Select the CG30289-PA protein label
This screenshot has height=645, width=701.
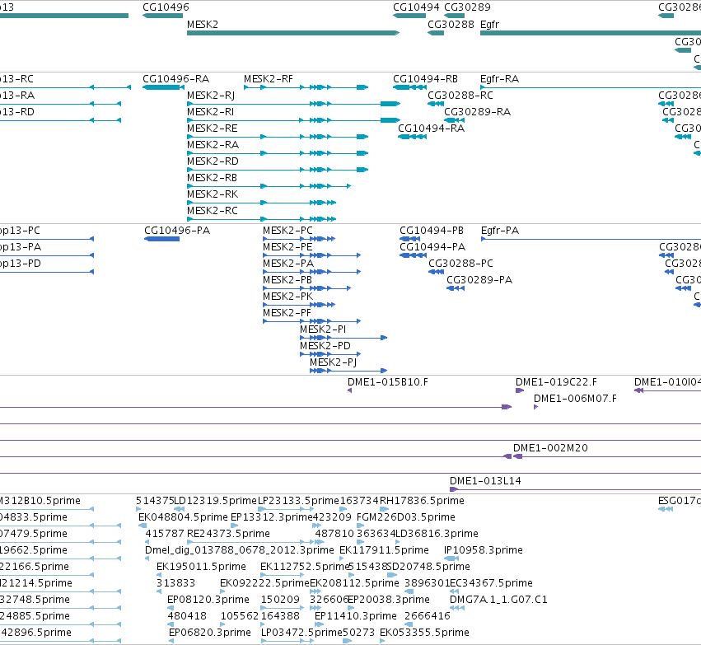pos(479,280)
